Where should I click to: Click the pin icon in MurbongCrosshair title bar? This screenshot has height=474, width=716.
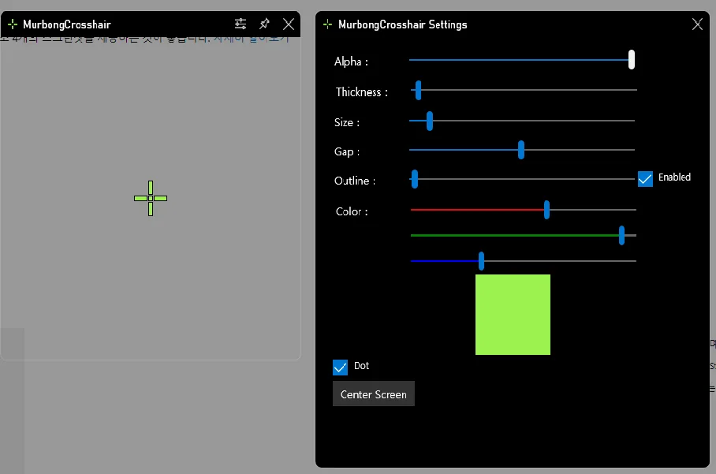264,24
